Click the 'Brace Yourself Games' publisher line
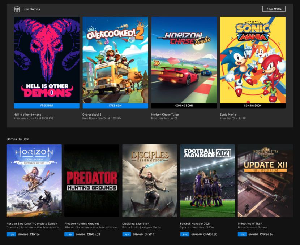The height and width of the screenshot is (245, 300). click(x=253, y=227)
